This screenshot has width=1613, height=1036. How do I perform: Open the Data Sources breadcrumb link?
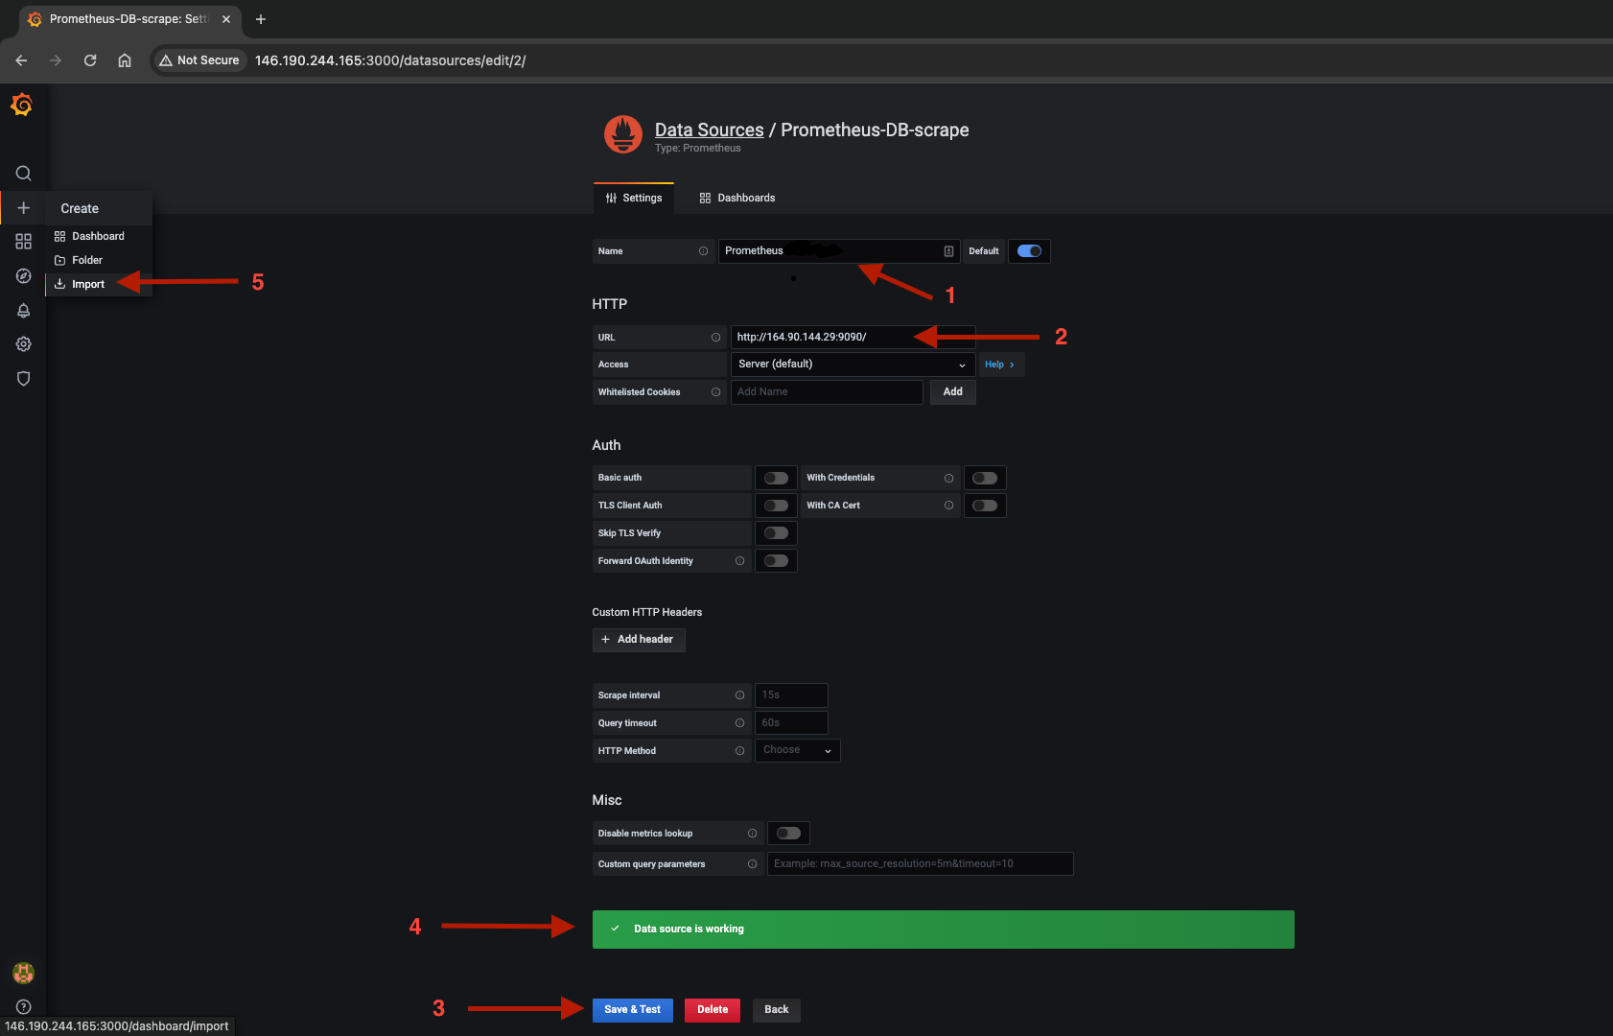tap(710, 129)
